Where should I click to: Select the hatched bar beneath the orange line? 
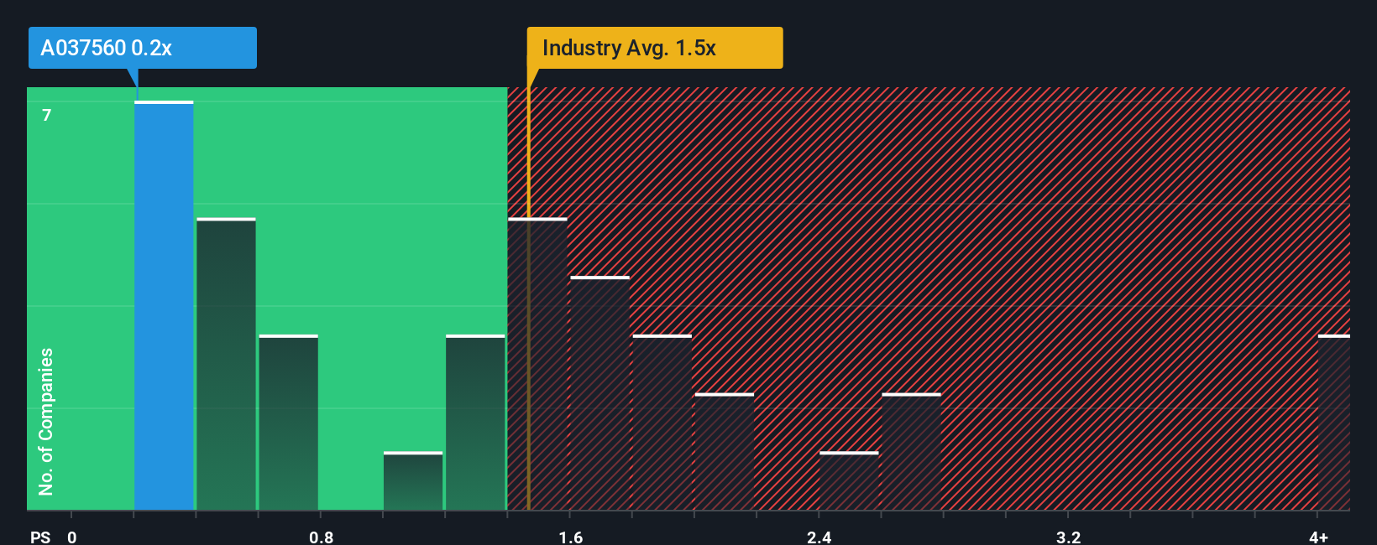pyautogui.click(x=537, y=364)
